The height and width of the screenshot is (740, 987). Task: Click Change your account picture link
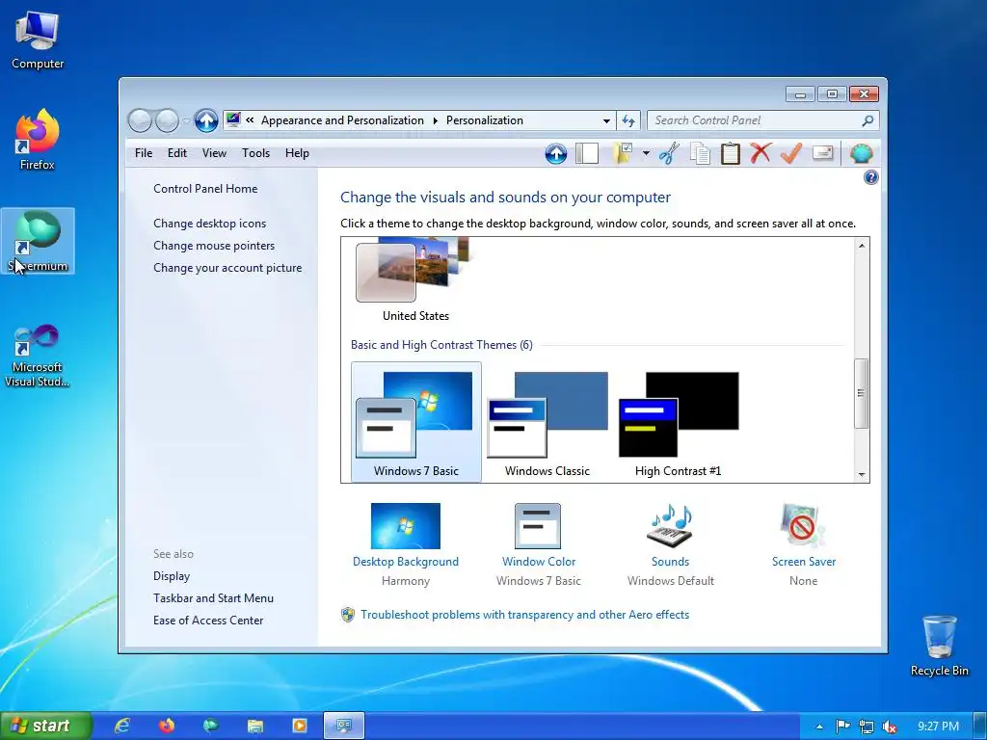[227, 268]
